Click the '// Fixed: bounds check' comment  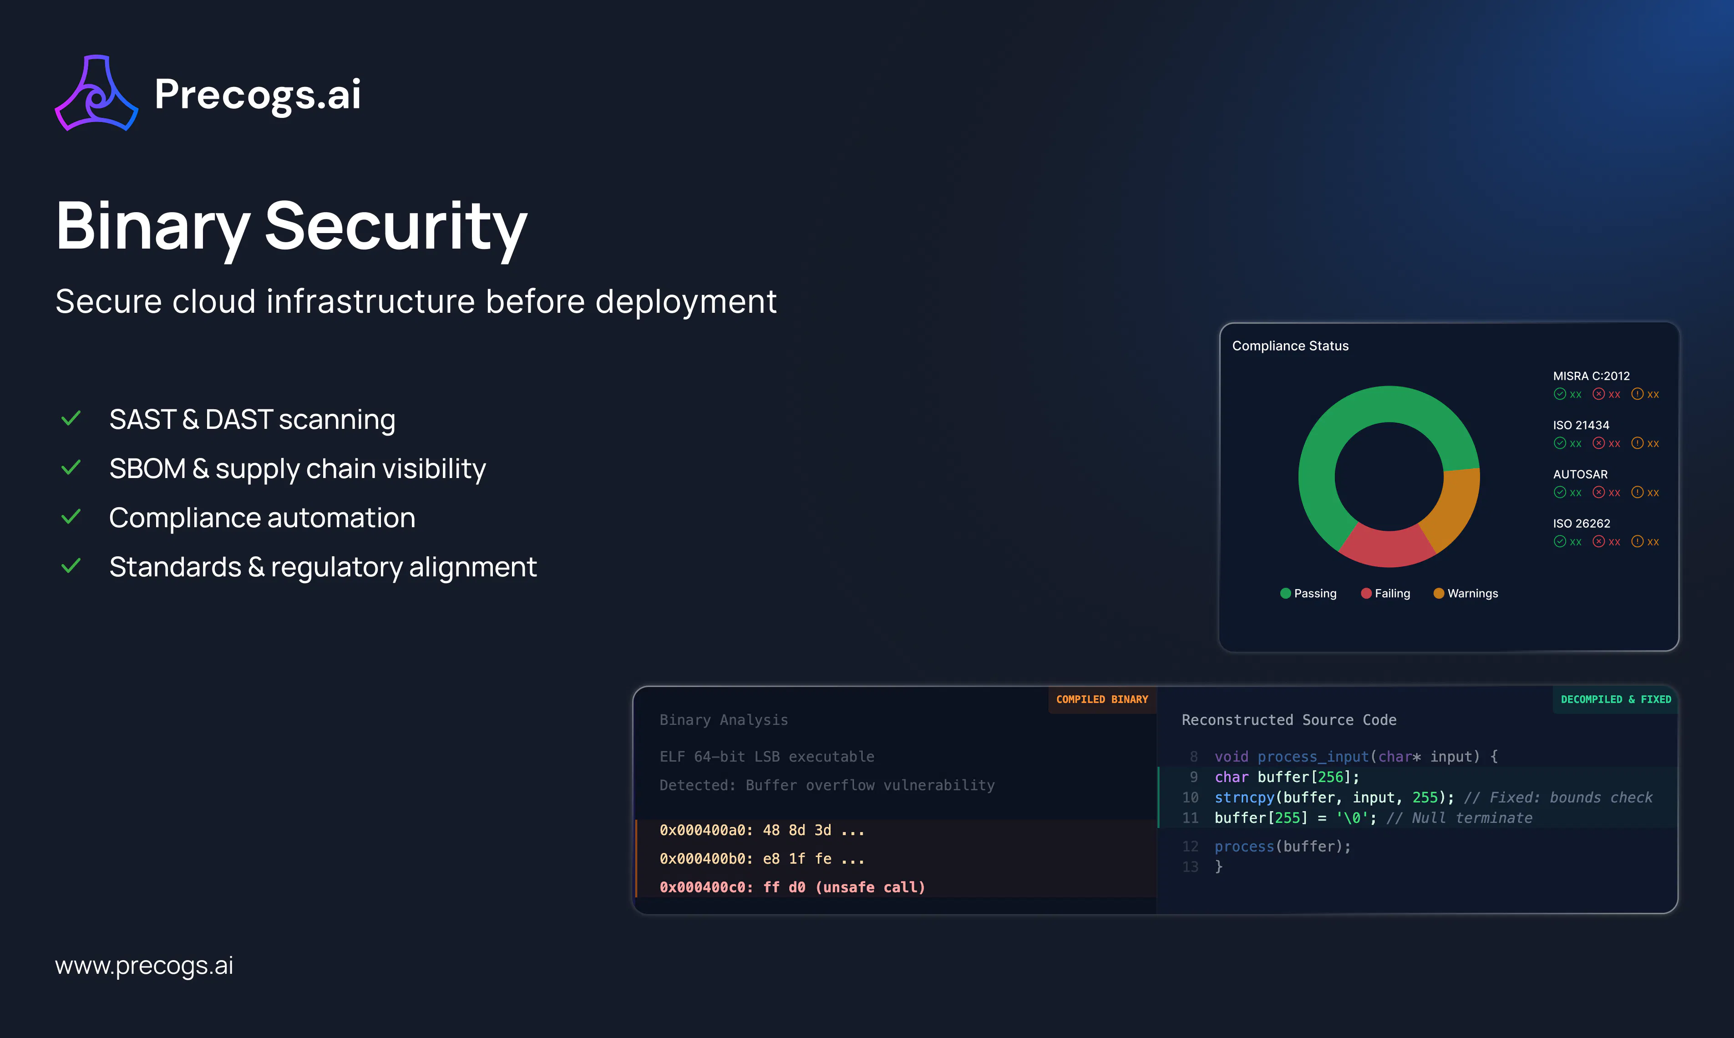[1558, 797]
